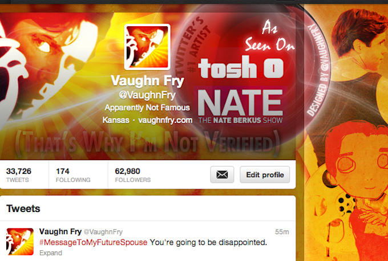Select the Tweets section heading
Viewport: 388px width, 261px height.
(x=23, y=209)
